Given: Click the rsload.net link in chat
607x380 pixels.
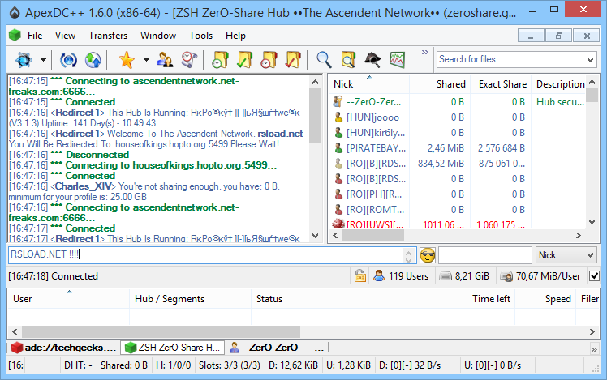Looking at the screenshot, I should 280,134.
